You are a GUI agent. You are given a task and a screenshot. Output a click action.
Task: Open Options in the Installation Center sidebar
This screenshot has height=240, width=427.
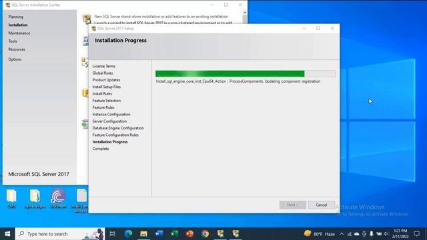(x=15, y=59)
